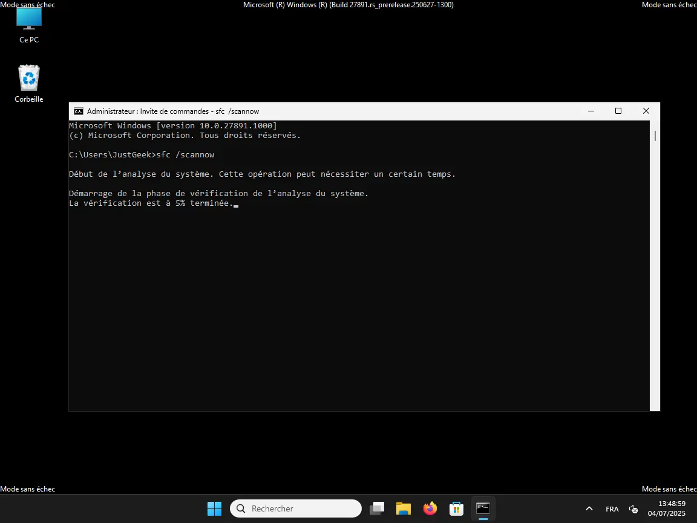This screenshot has height=523, width=697.
Task: Click the 'Microsoft Windows [version 10.0.27891.1000]' line
Action: click(x=173, y=126)
